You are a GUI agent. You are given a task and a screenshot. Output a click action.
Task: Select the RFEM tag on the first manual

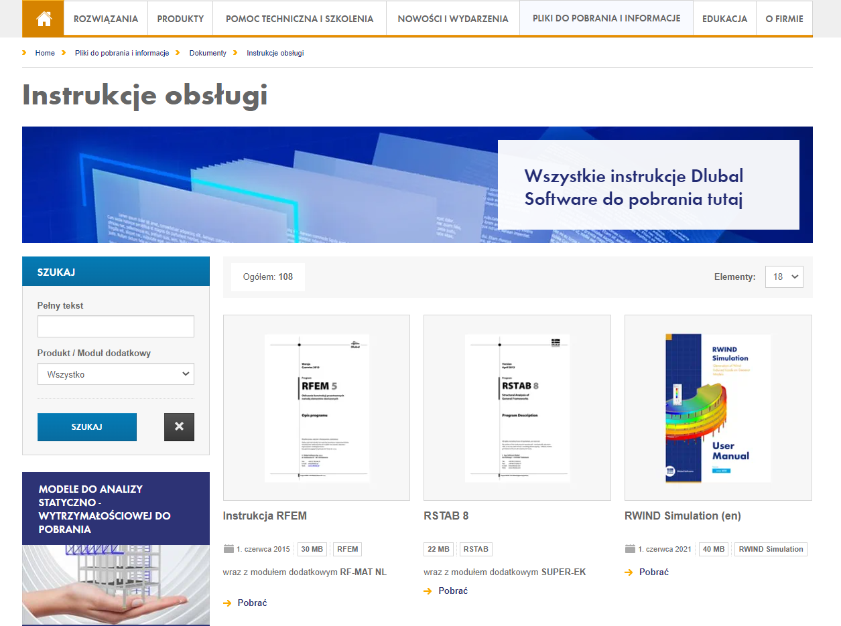(x=347, y=549)
